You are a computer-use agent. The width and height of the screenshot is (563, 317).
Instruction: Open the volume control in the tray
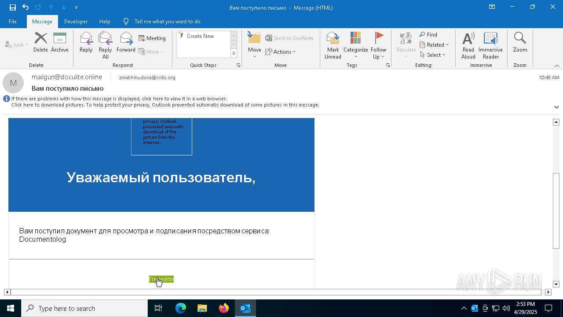pos(506,308)
